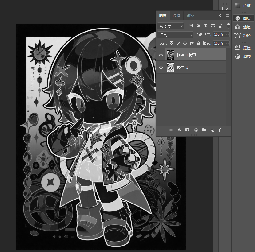Screen dimensions: 255x252
Task: Open the 正常 blend mode dropdown
Action: coord(175,35)
